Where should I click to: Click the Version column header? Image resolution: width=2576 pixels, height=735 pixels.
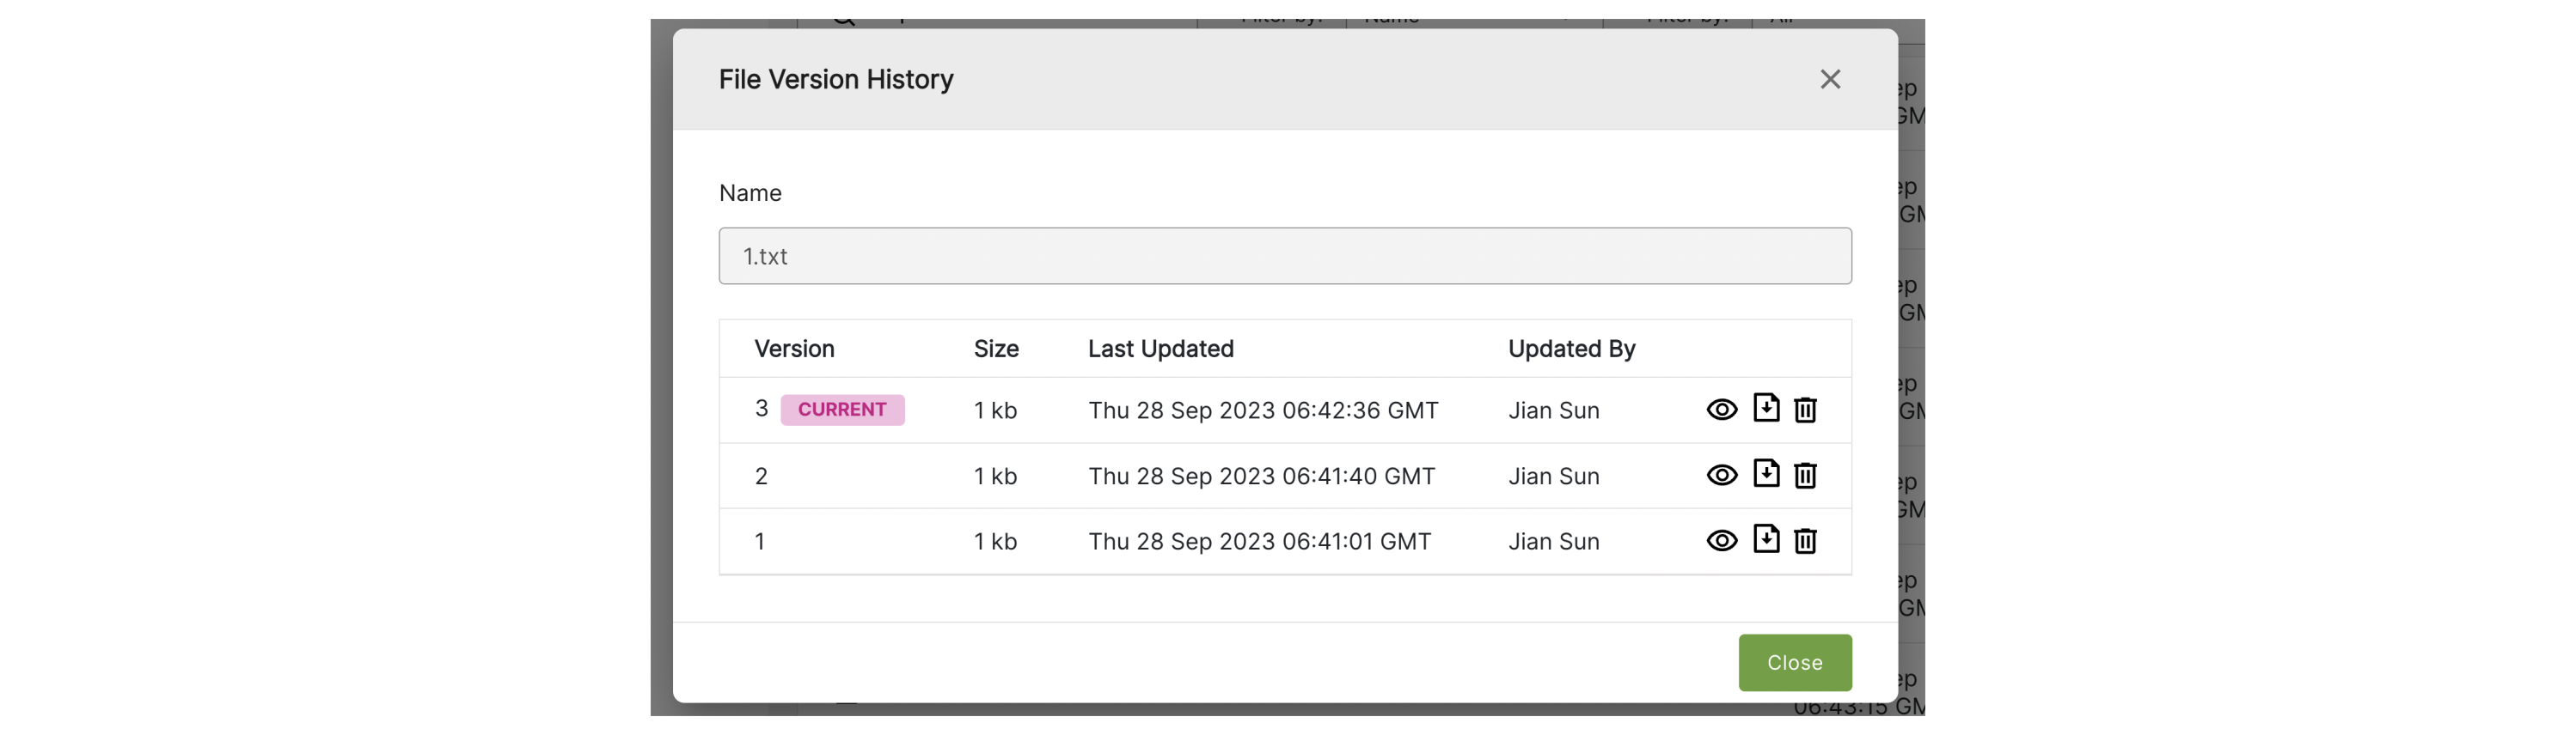point(794,349)
